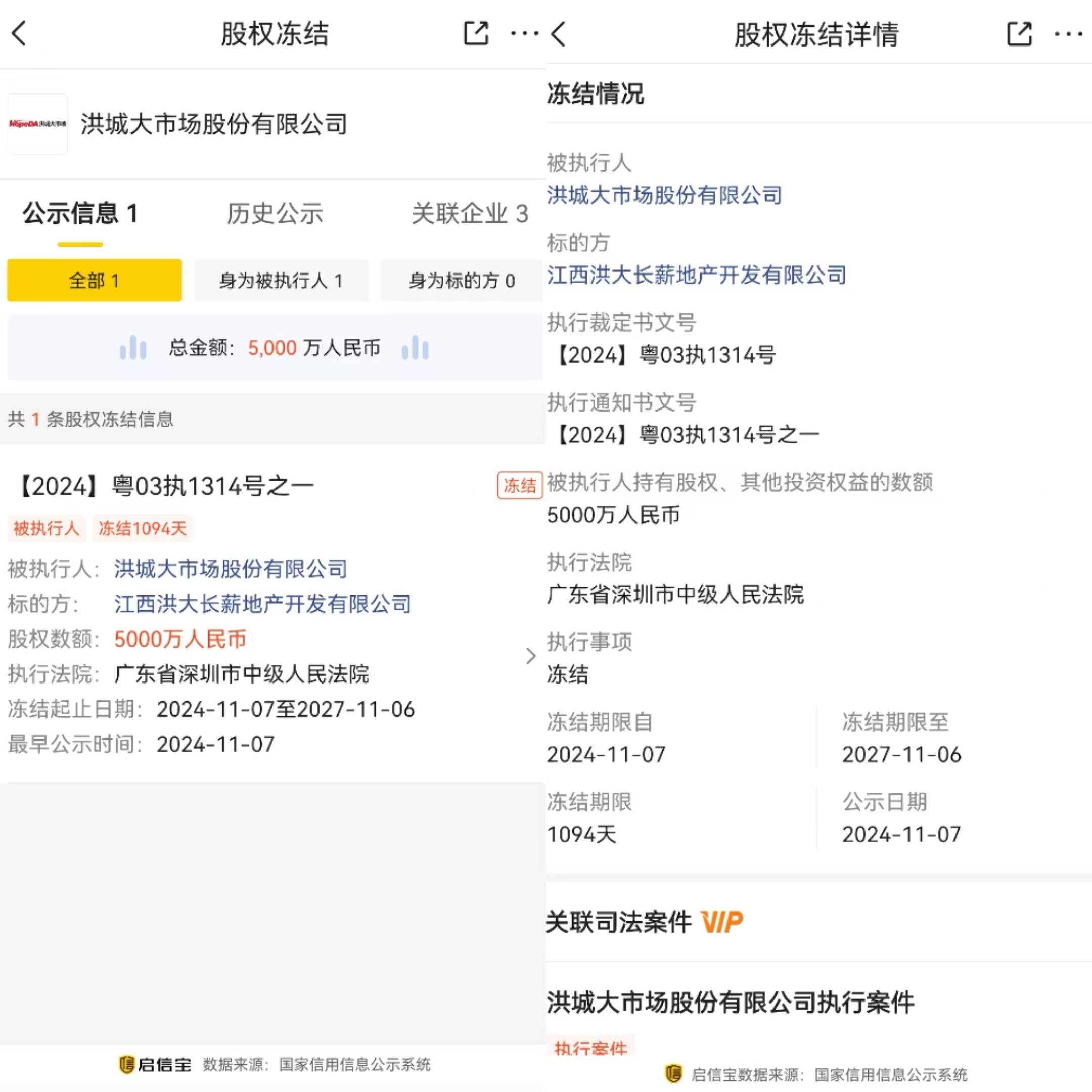Tap the 启信宝 shield icon in right footer

pyautogui.click(x=673, y=1073)
